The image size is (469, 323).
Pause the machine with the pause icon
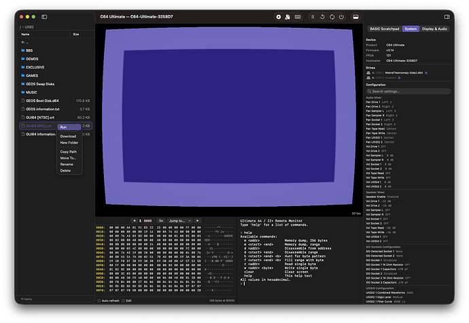(x=313, y=17)
